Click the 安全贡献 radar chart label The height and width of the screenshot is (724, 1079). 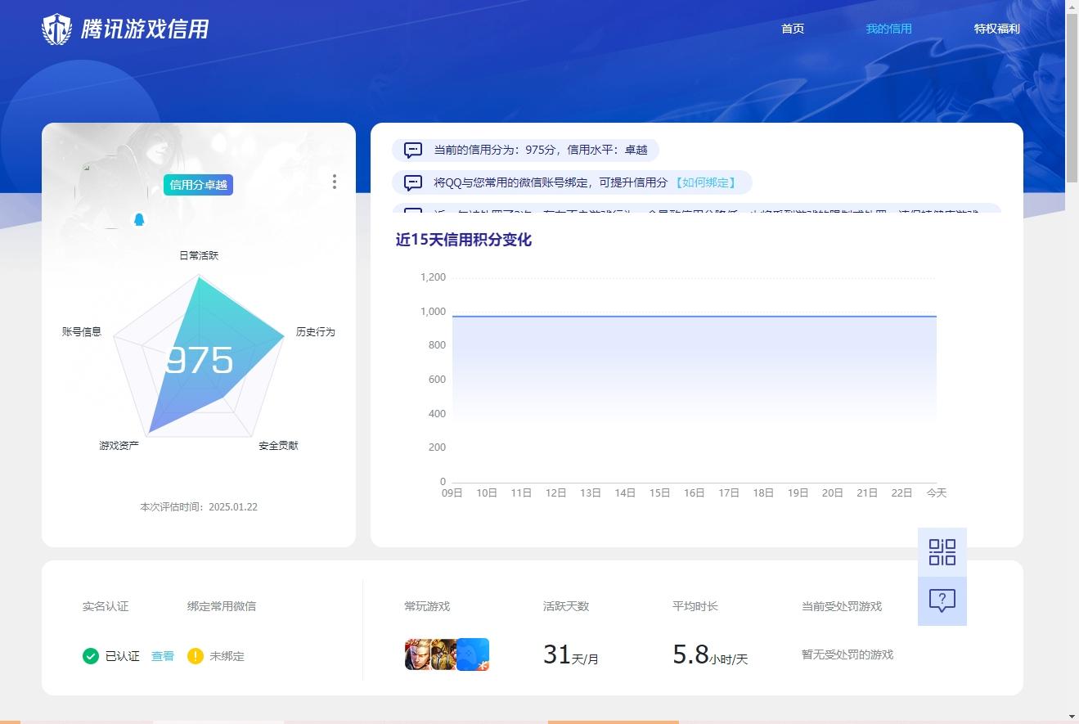[x=278, y=446]
